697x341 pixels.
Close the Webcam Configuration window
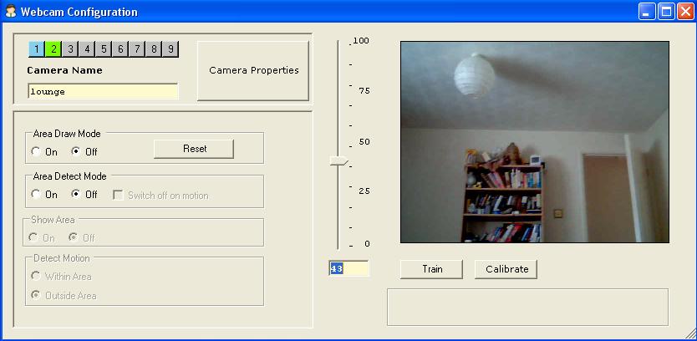click(685, 12)
